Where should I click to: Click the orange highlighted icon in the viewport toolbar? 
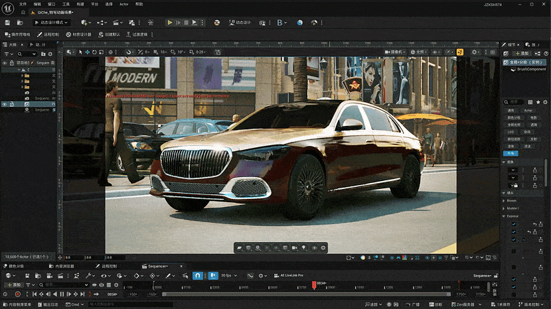click(459, 52)
